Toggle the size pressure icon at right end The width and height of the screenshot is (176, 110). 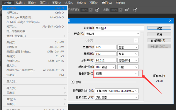(x=135, y=10)
